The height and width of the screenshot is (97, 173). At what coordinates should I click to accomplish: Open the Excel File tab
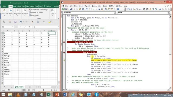(x=4, y=6)
